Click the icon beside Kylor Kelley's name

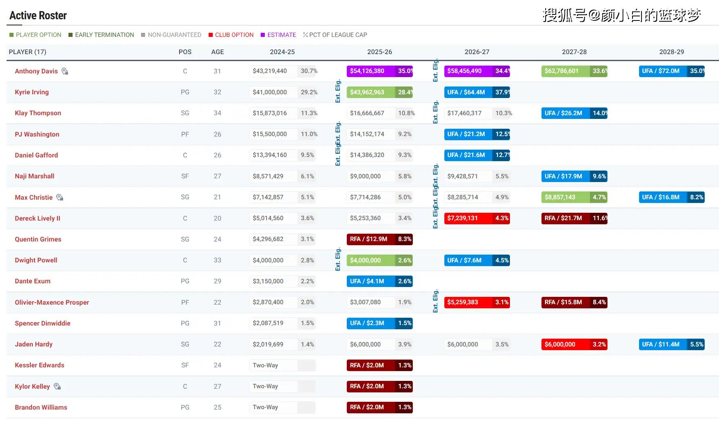57,387
